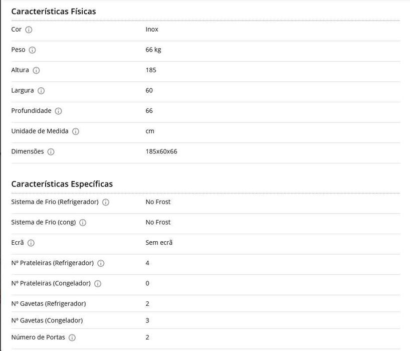
Task: Click the Dimensões value 185x60x66
Action: point(161,151)
